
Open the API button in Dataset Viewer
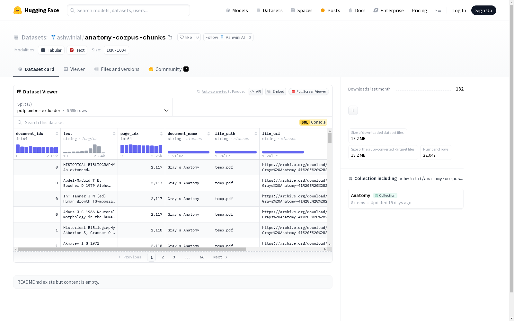[x=256, y=91]
